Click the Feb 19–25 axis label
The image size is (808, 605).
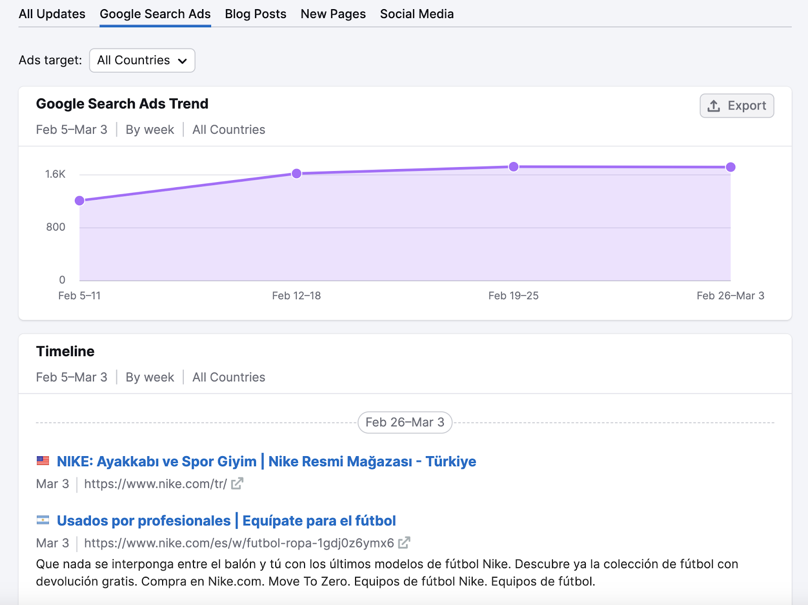click(514, 296)
